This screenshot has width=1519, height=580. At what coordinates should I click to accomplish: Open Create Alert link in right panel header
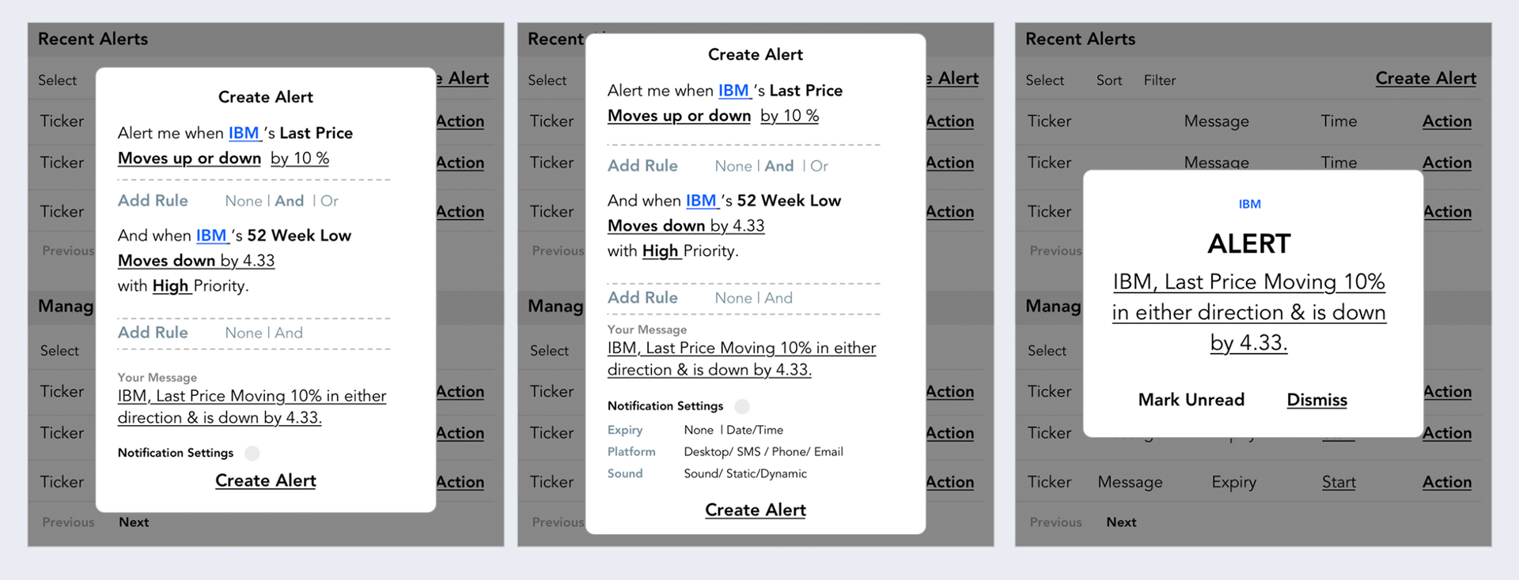(x=1426, y=78)
